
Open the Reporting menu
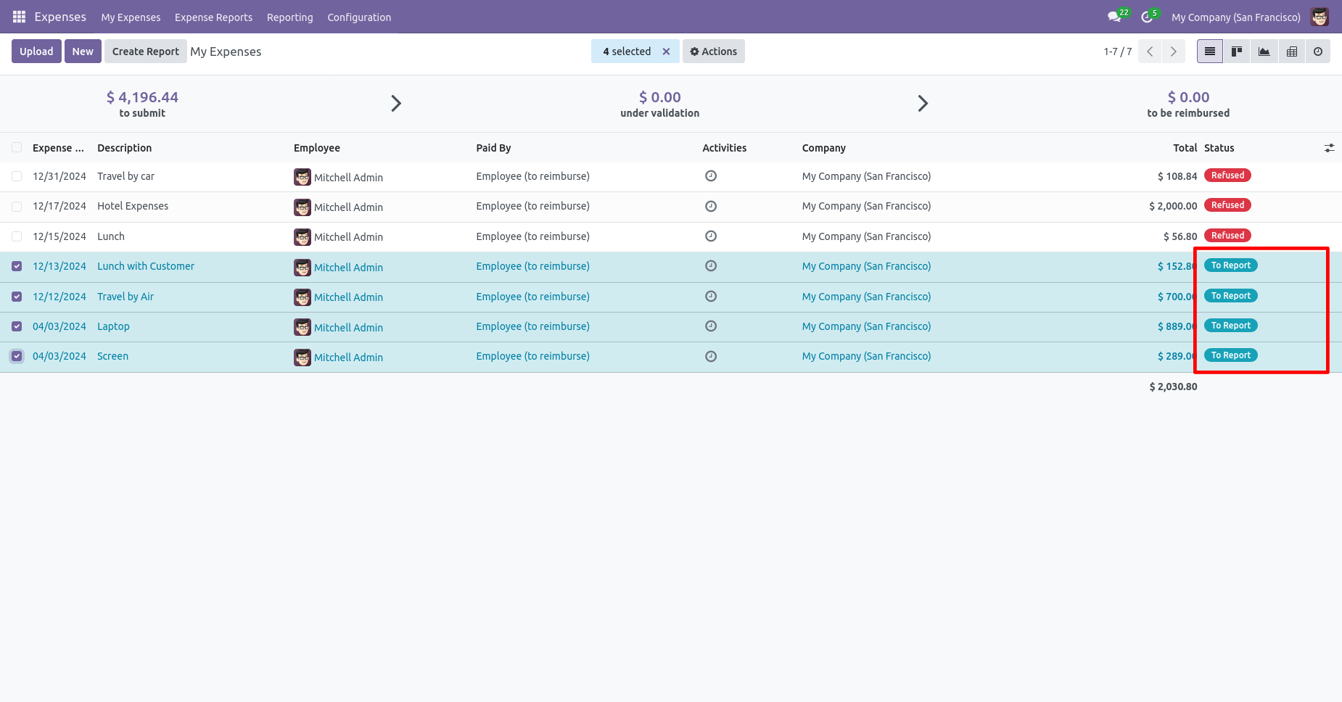(289, 17)
